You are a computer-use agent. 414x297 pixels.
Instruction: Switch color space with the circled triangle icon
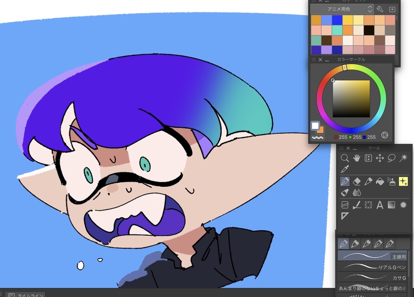384,136
